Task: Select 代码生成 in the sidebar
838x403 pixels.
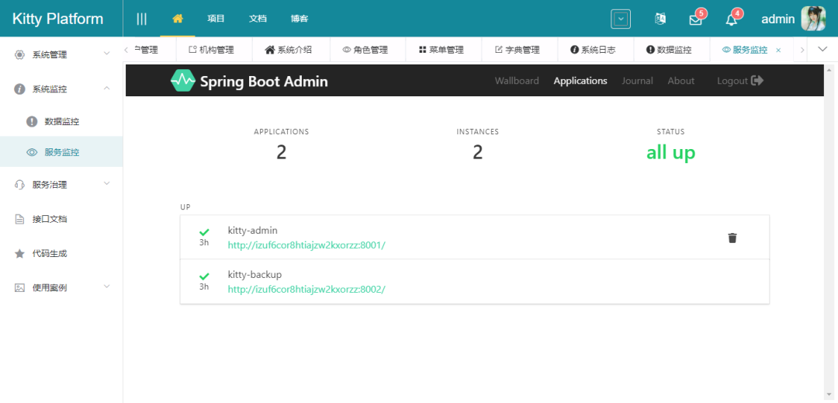Action: (x=61, y=253)
